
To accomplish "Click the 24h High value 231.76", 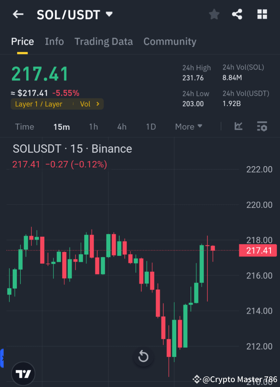I will click(x=193, y=78).
